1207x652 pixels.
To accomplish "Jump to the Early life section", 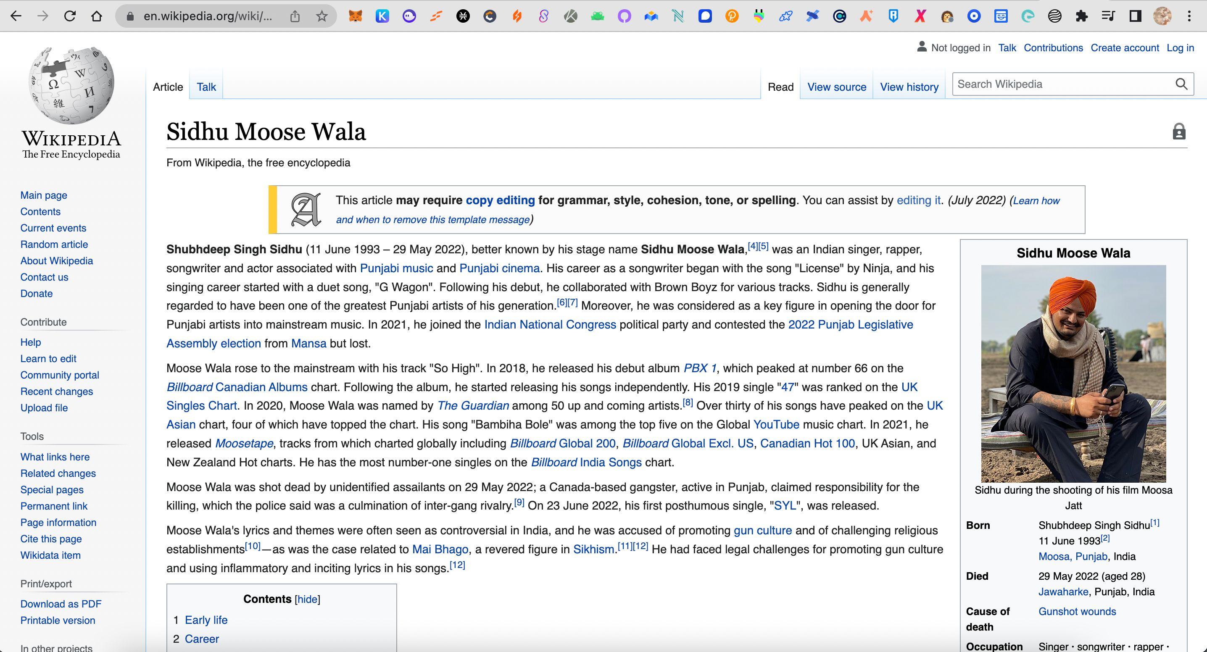I will [x=206, y=620].
